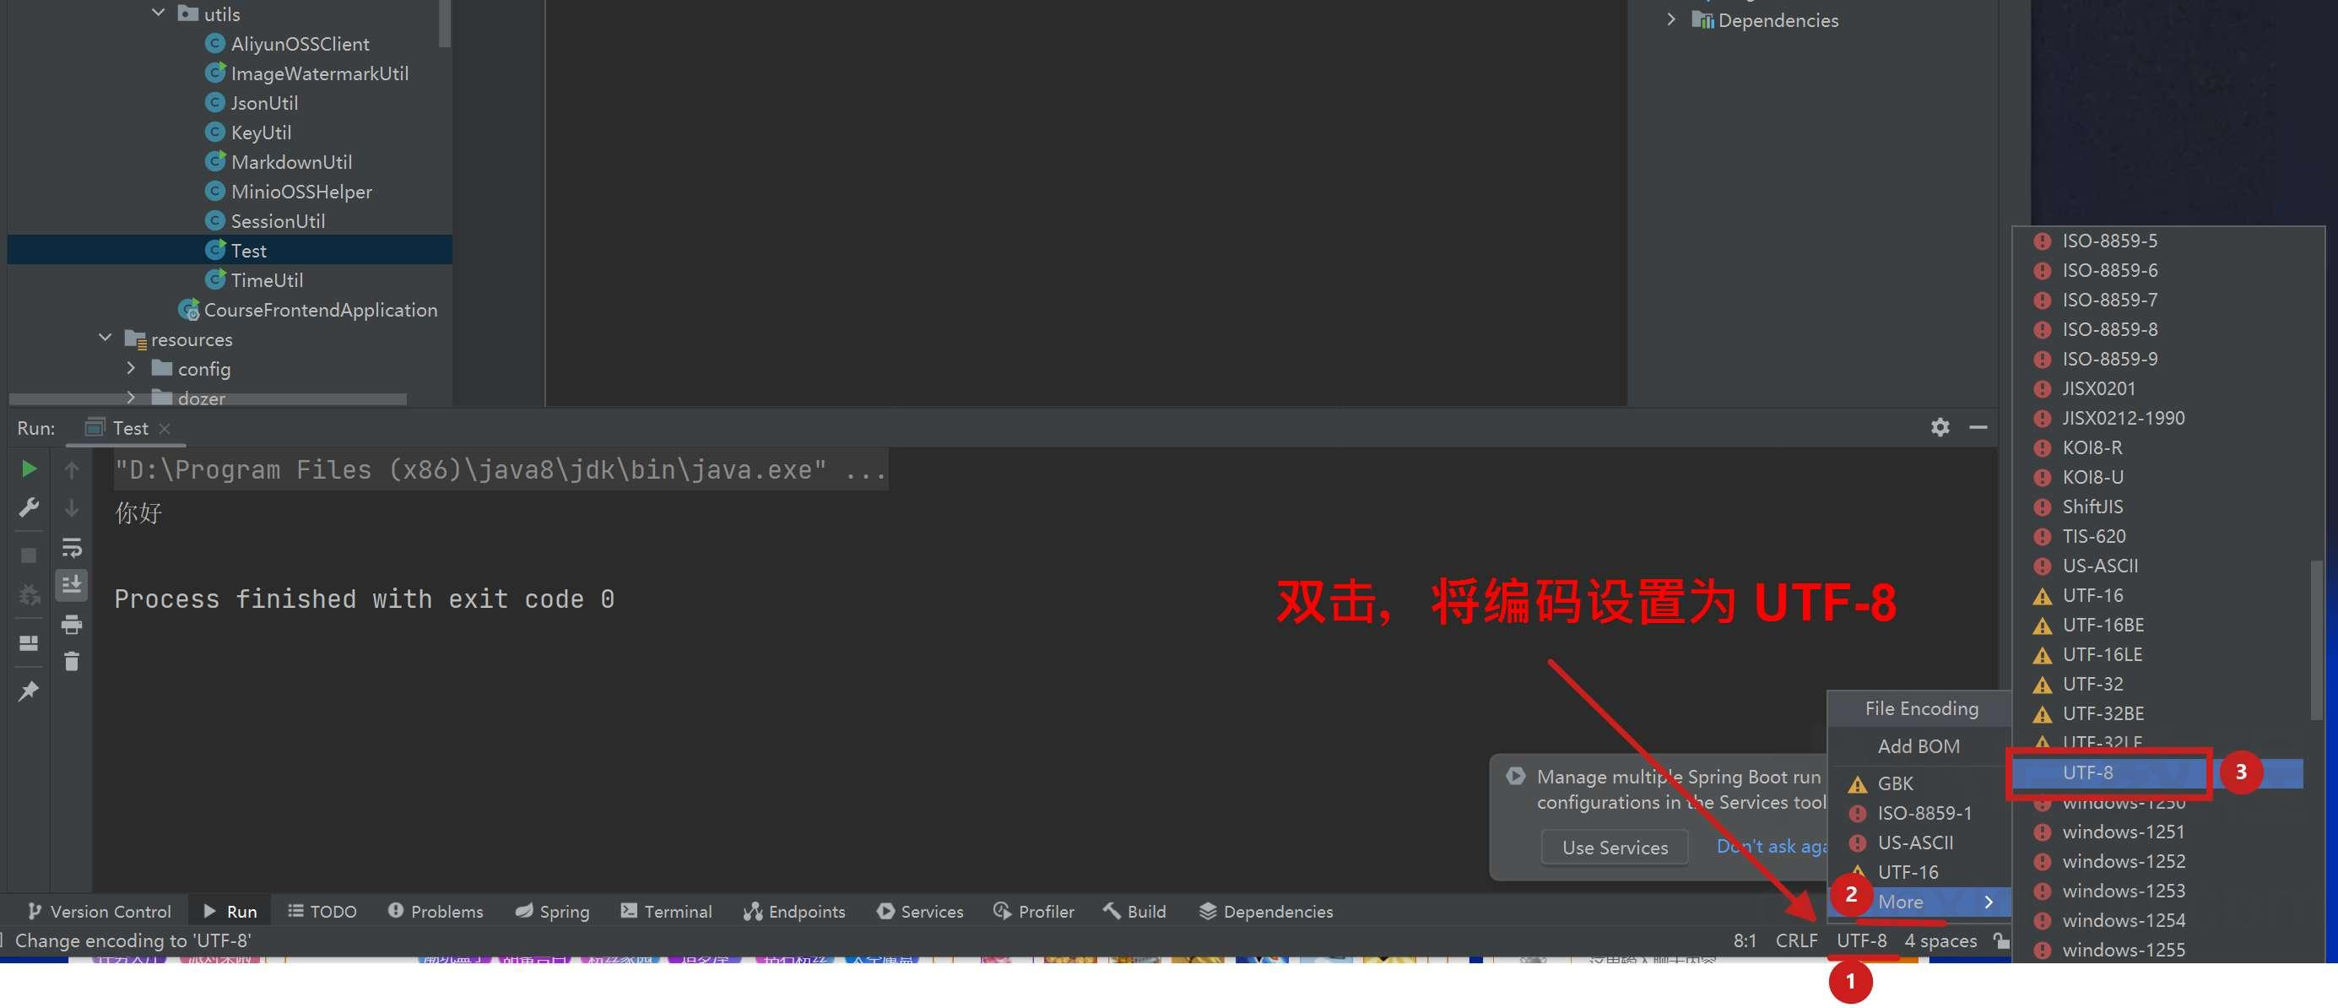Hide the Run tool window
Viewport: 2338px width, 1008px height.
[1978, 428]
